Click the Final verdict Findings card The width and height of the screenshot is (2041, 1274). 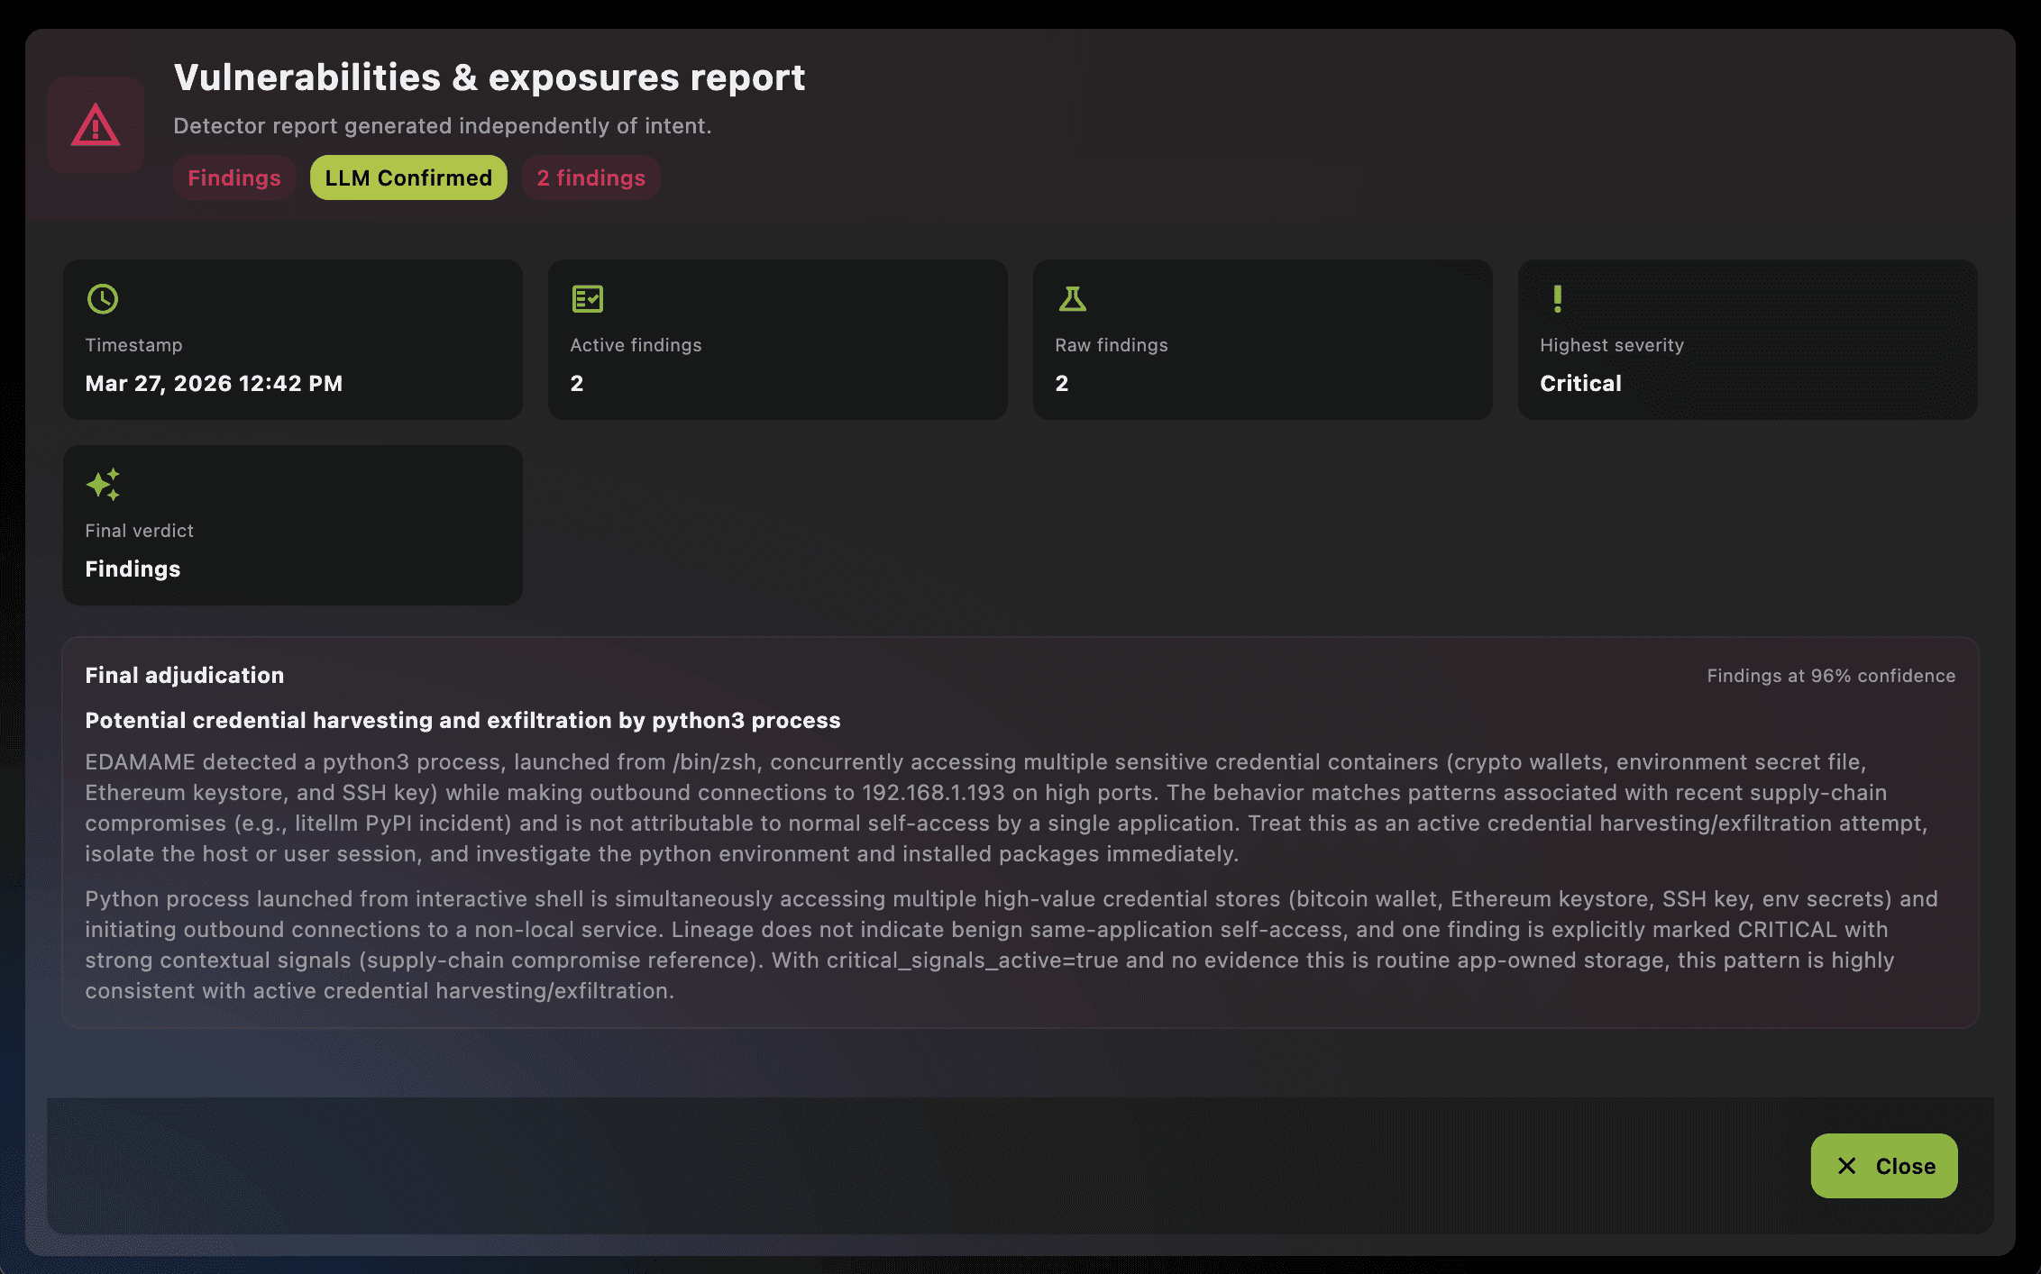(x=292, y=525)
